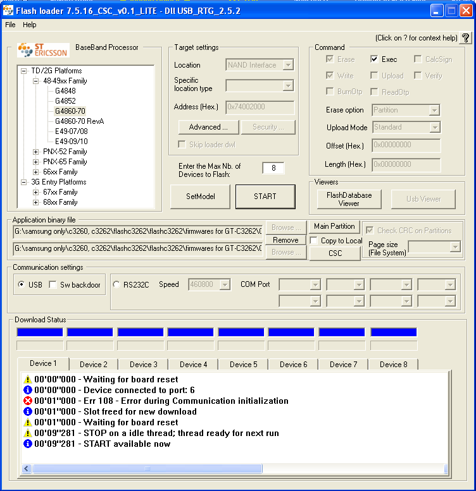
Task: Click the Main Partition button
Action: click(x=334, y=226)
